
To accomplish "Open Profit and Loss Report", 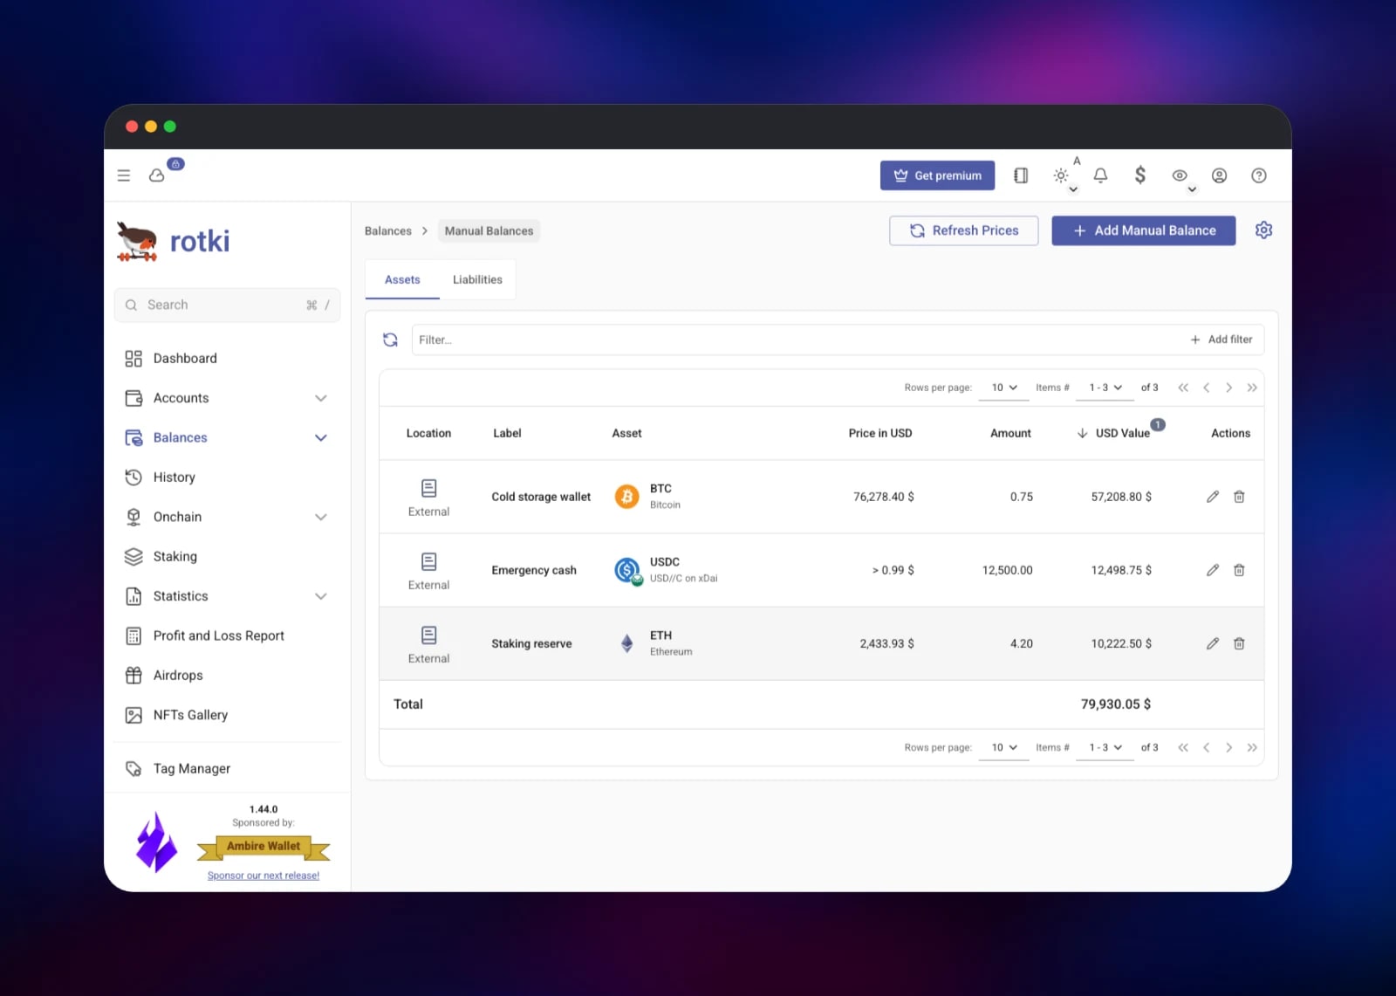I will click(227, 635).
